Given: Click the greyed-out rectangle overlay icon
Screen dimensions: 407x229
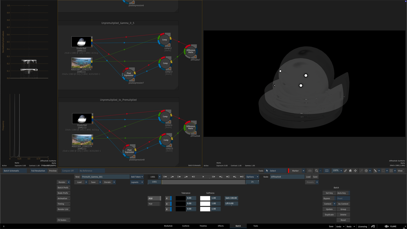Looking at the screenshot, I should tap(383, 171).
